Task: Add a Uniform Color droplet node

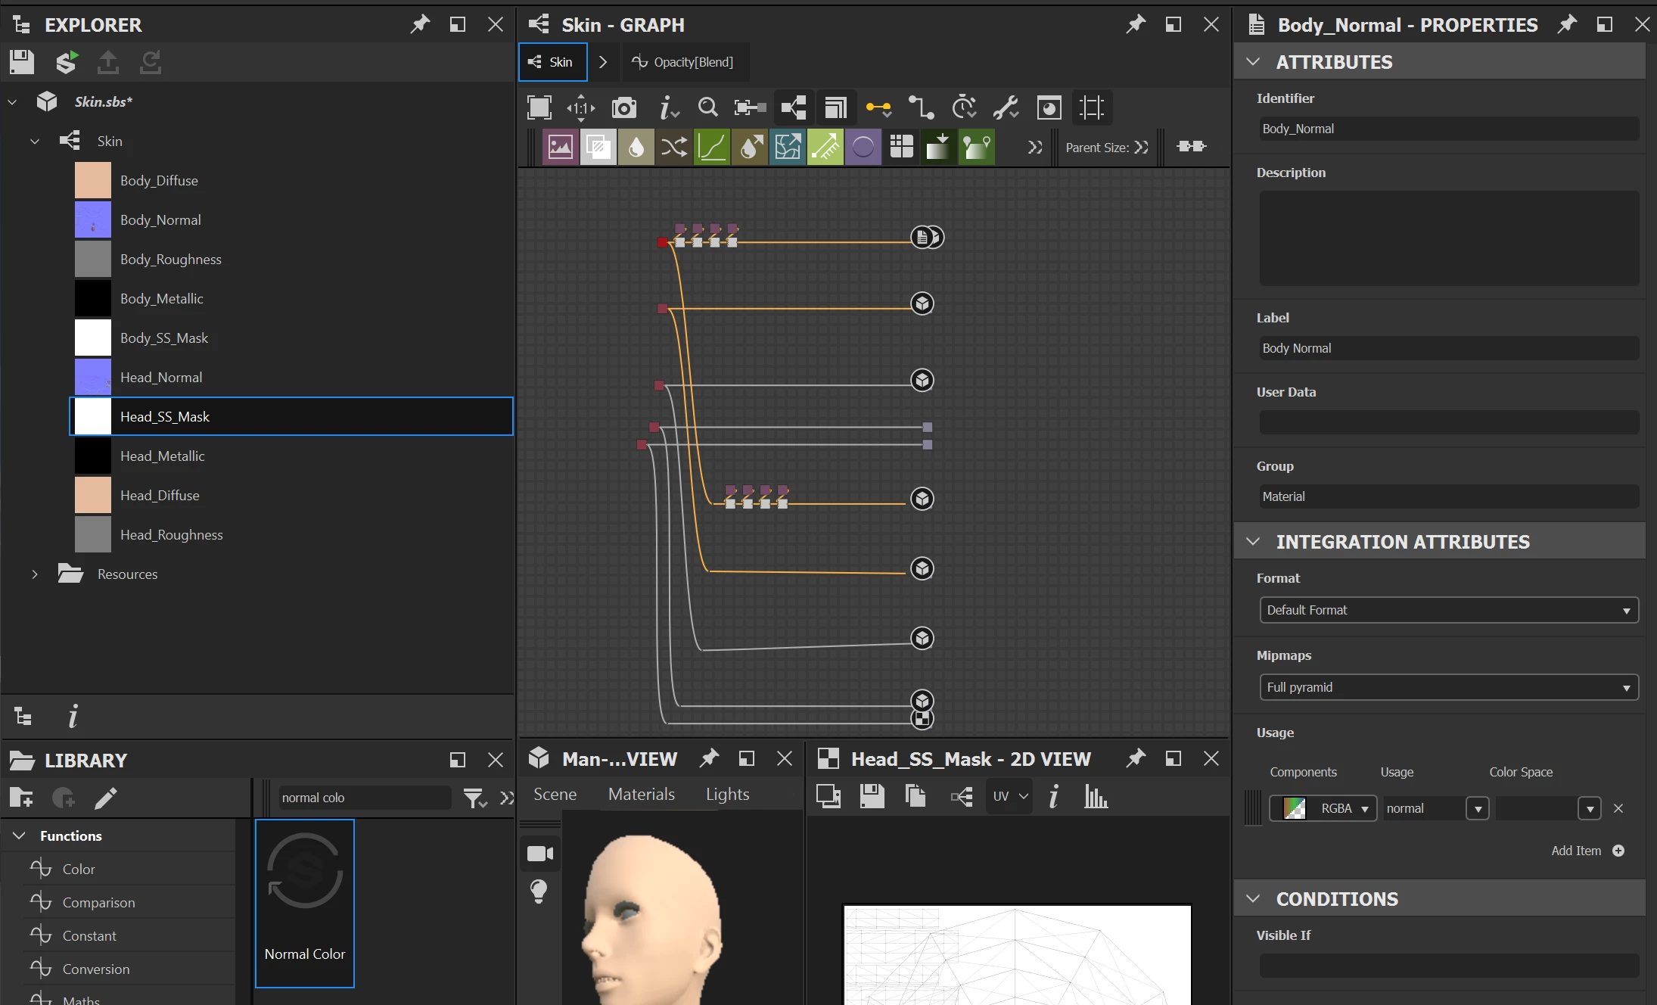Action: (636, 147)
